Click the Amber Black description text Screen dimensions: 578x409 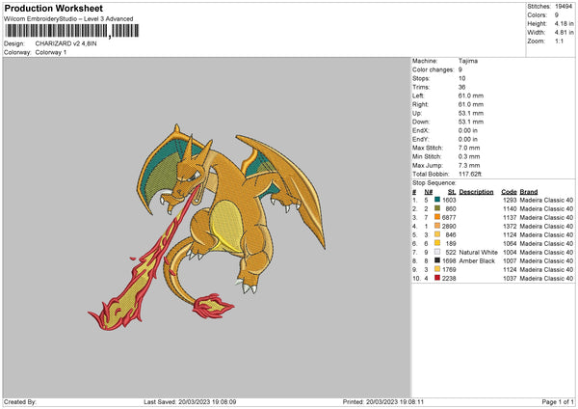pos(477,261)
